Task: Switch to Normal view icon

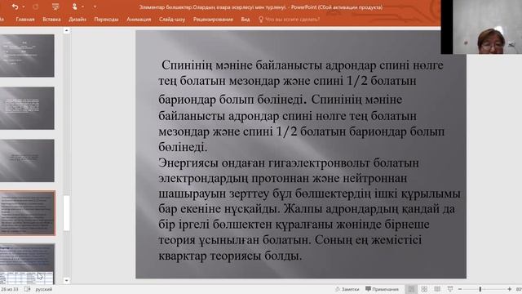Action: (x=411, y=289)
